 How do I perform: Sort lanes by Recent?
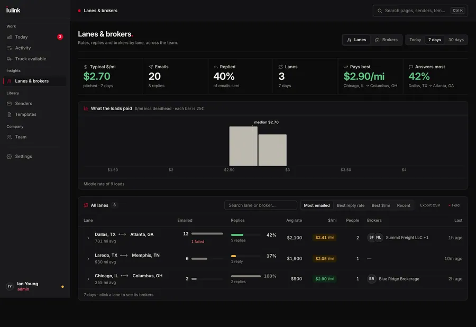tap(404, 205)
